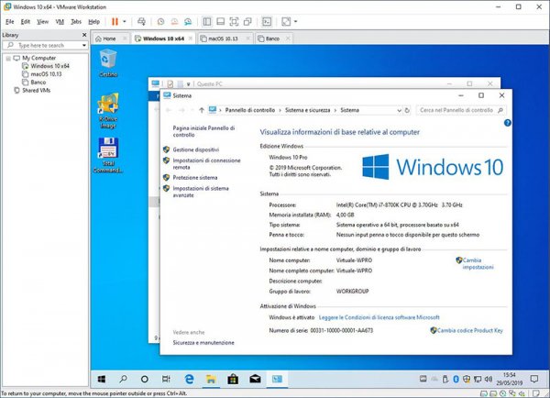
Task: Close the Windows 10 x64 tab
Action: (191, 39)
